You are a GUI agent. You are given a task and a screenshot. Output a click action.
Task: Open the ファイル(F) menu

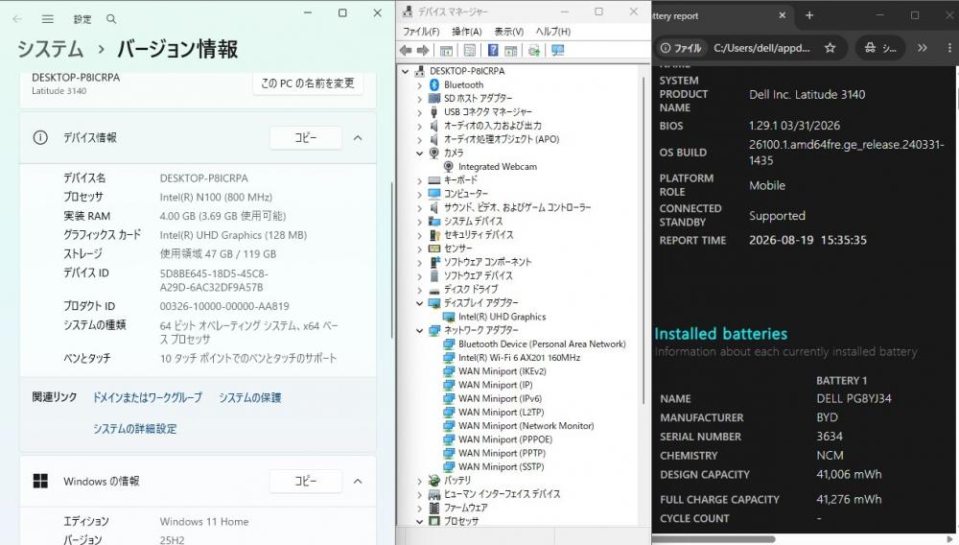[x=421, y=32]
